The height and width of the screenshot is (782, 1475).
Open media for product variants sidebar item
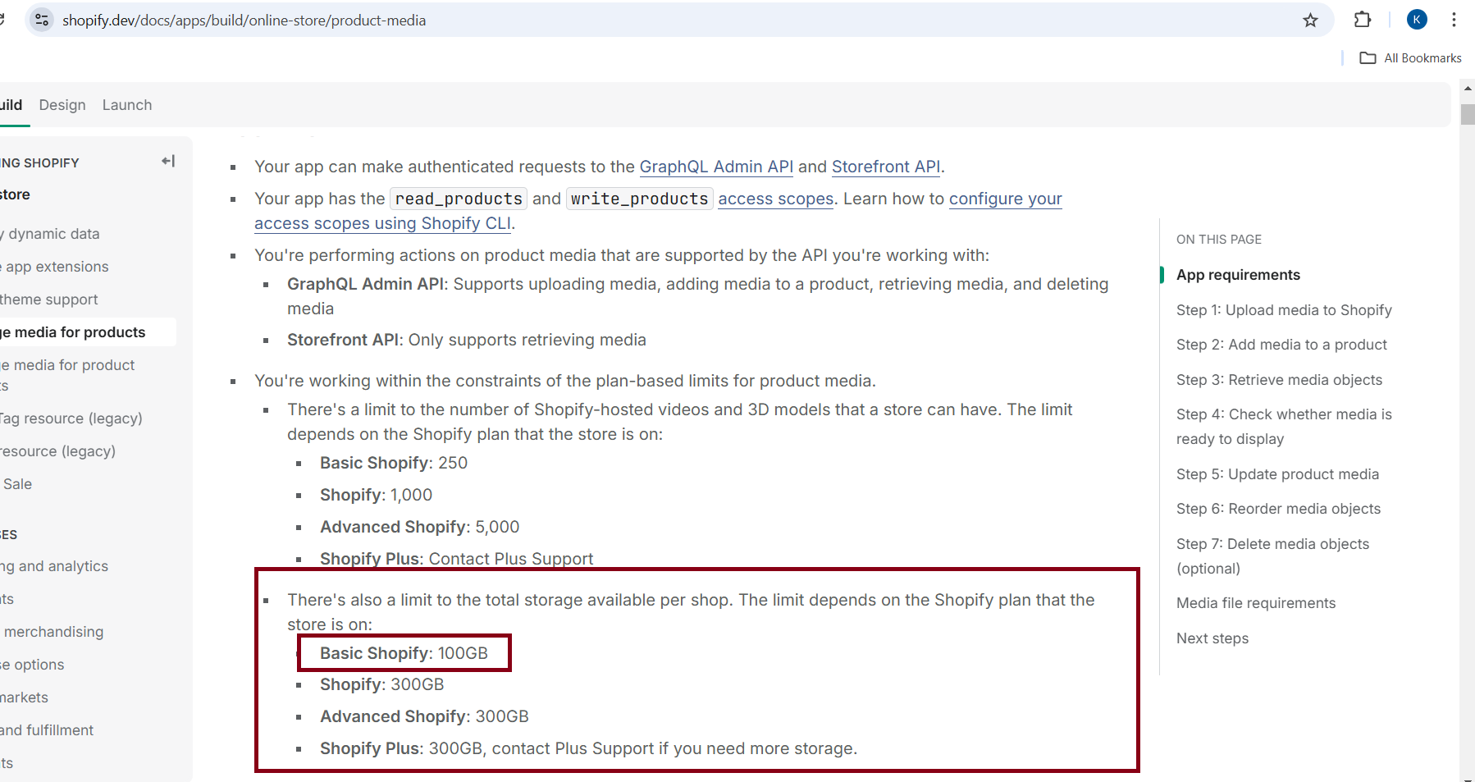coord(68,375)
